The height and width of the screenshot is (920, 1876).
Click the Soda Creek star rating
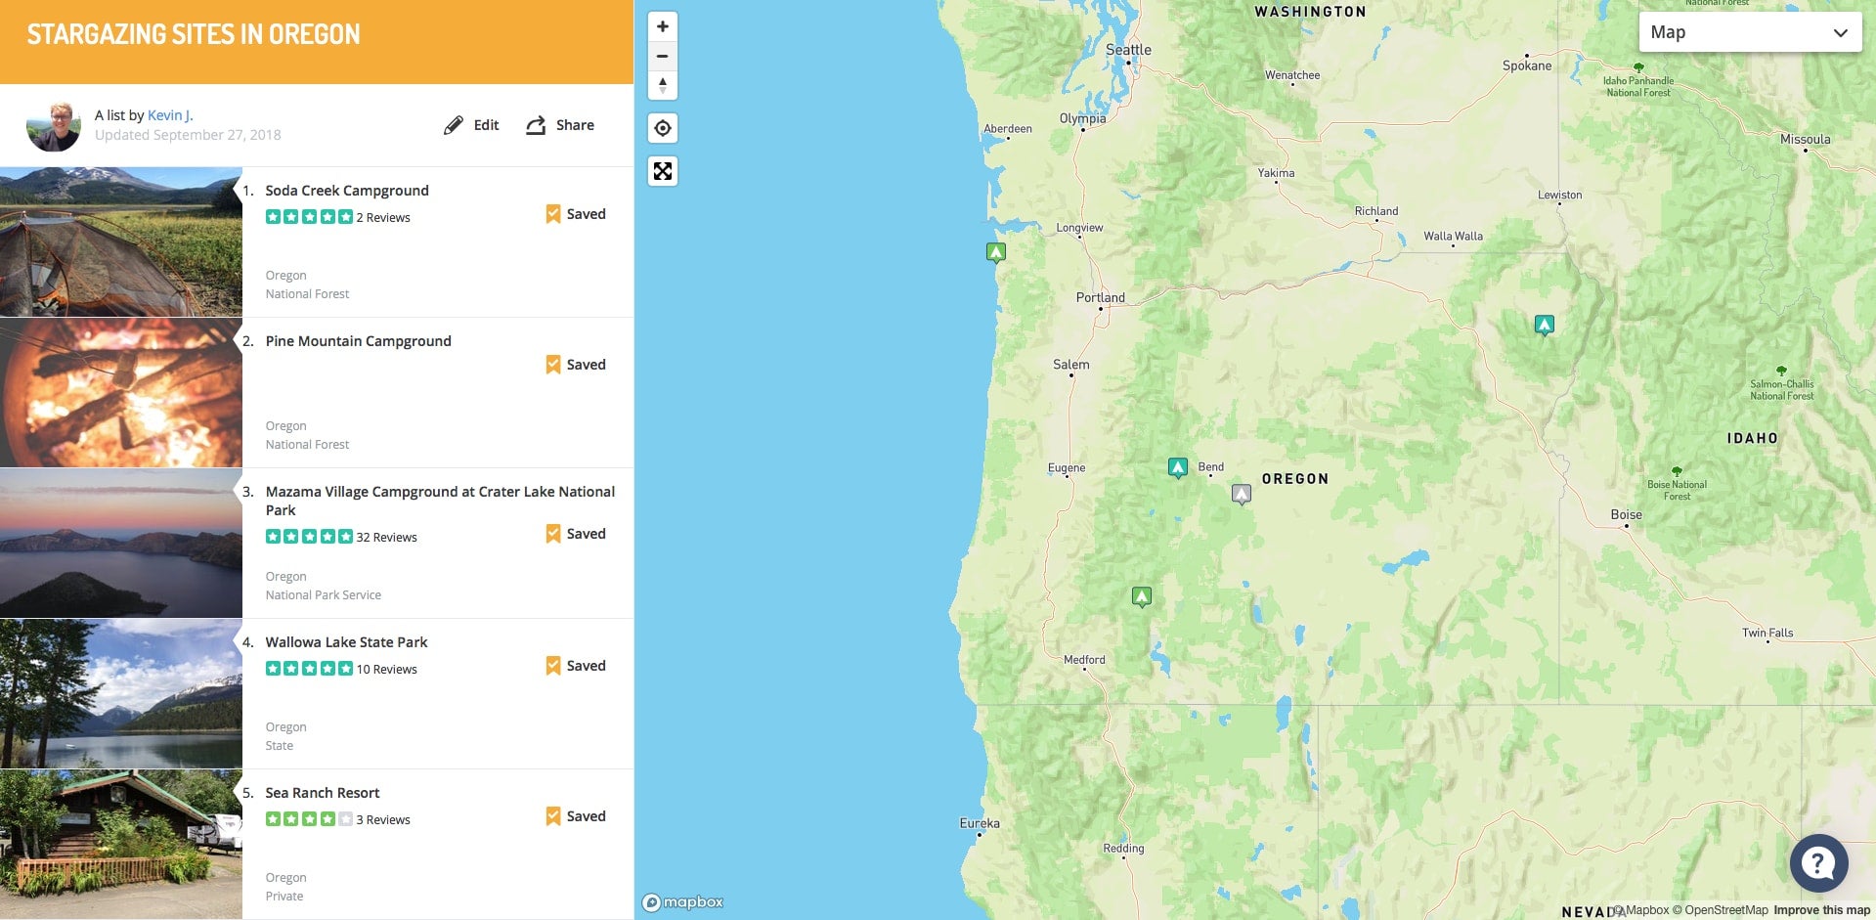(x=309, y=217)
